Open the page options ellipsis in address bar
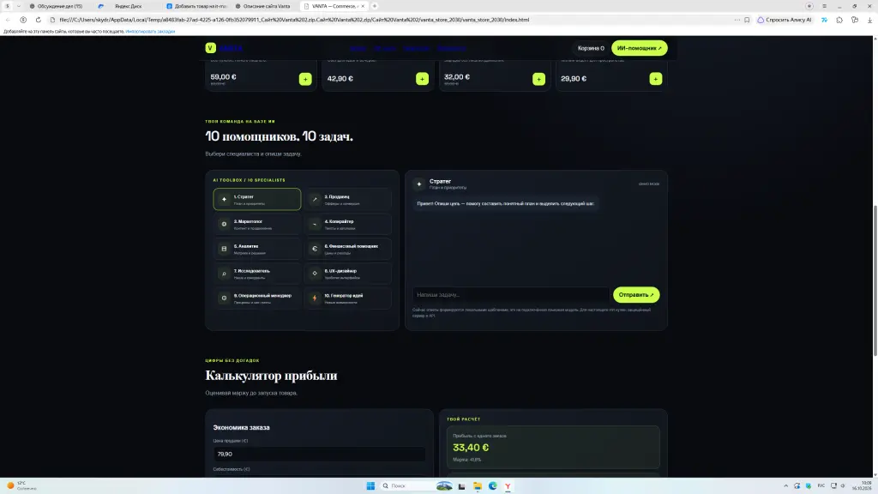 click(737, 20)
